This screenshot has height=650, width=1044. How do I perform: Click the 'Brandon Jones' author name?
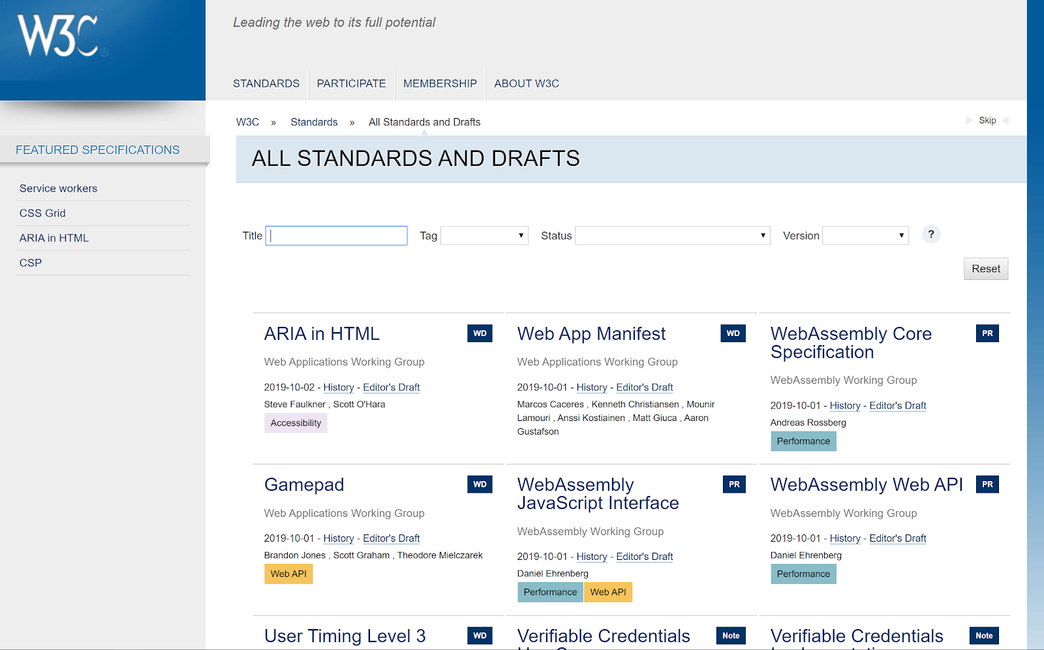[295, 555]
